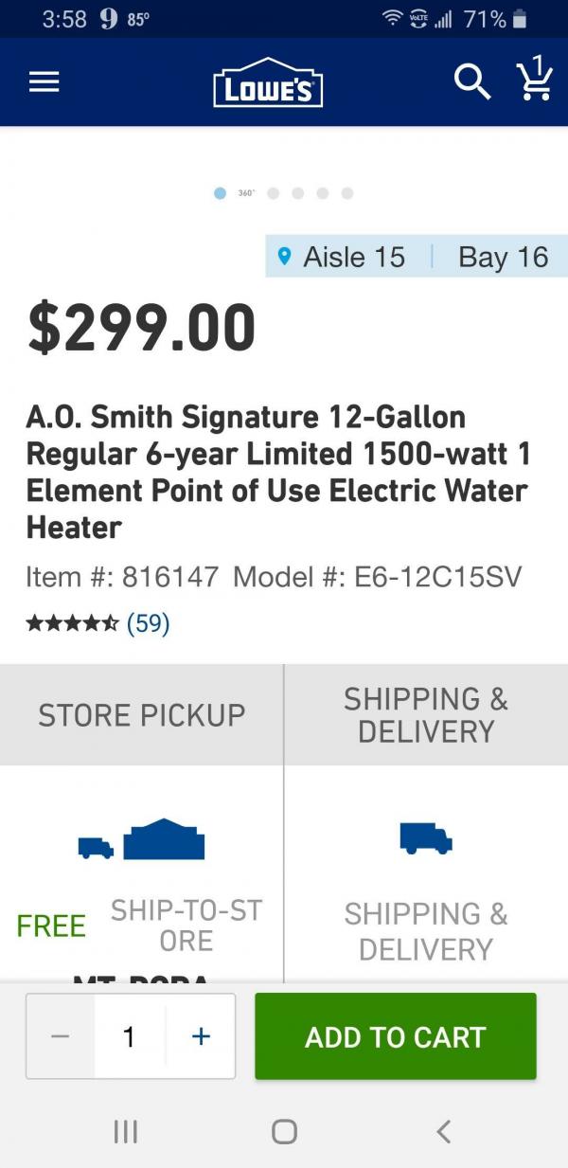Switch to the Shipping & Delivery tab
Image resolution: width=568 pixels, height=1168 pixels.
(426, 715)
